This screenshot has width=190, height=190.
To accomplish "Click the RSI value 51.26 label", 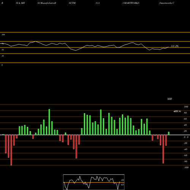I will (175, 46).
